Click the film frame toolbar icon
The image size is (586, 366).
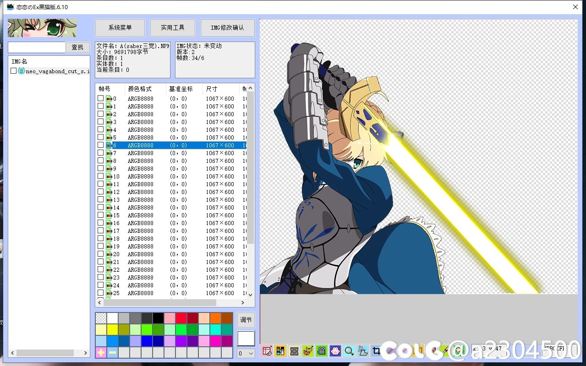click(294, 351)
